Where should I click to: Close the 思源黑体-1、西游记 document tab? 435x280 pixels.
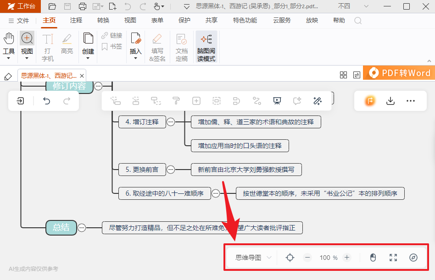coord(82,76)
